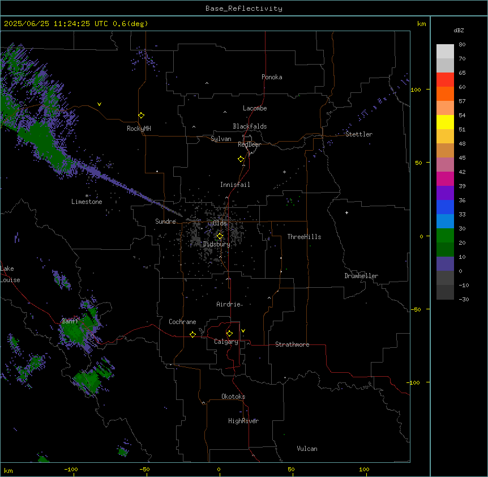Click the Okotoks label

click(233, 397)
